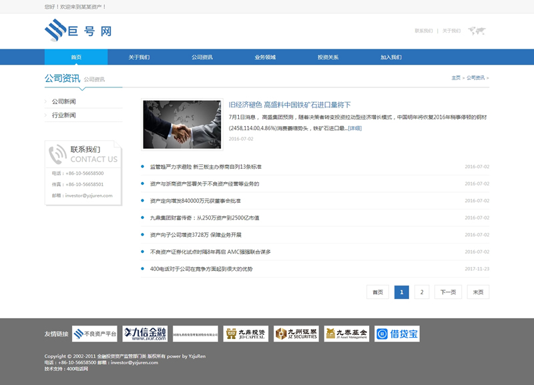Viewport: 534px width, 385px height.
Task: Open the 不良资产平台 partner logo link
Action: tap(95, 334)
